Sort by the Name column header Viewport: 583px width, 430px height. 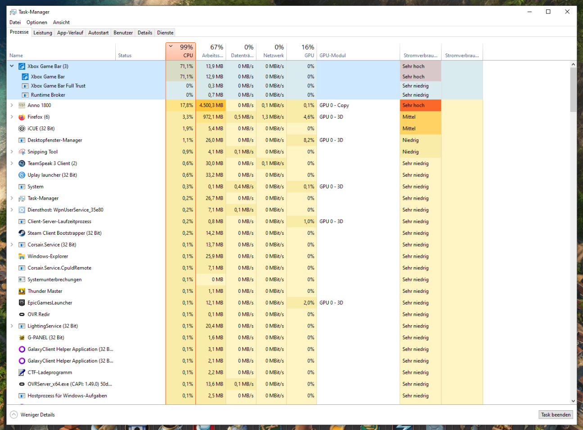61,51
